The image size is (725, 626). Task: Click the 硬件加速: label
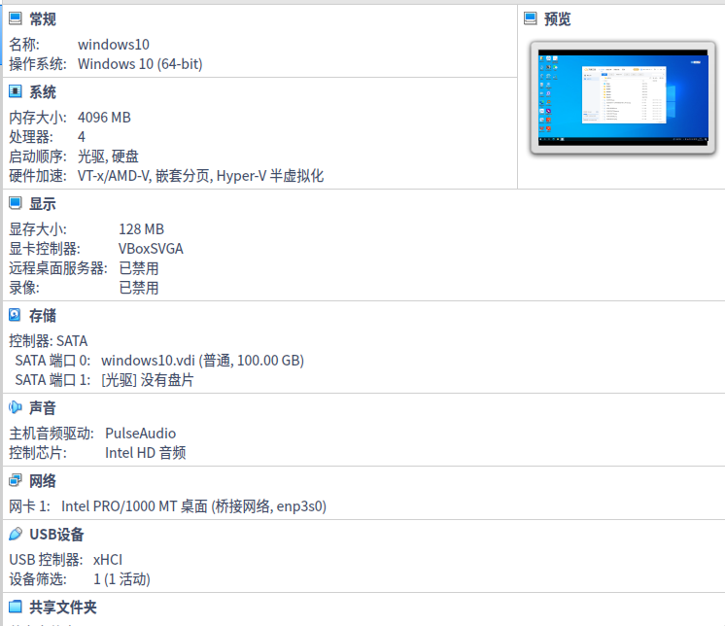coord(38,176)
